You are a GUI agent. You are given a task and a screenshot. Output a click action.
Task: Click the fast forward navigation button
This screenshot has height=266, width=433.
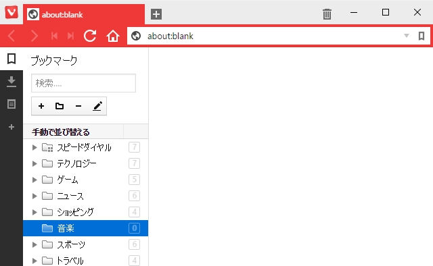coord(70,36)
